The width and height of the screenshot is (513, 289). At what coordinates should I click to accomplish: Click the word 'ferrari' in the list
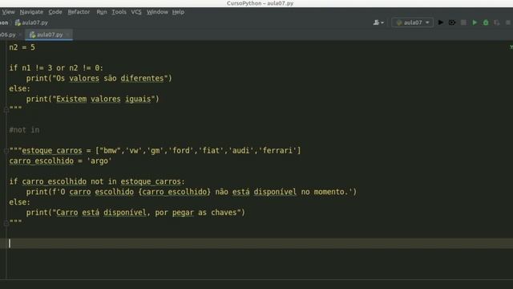click(277, 150)
